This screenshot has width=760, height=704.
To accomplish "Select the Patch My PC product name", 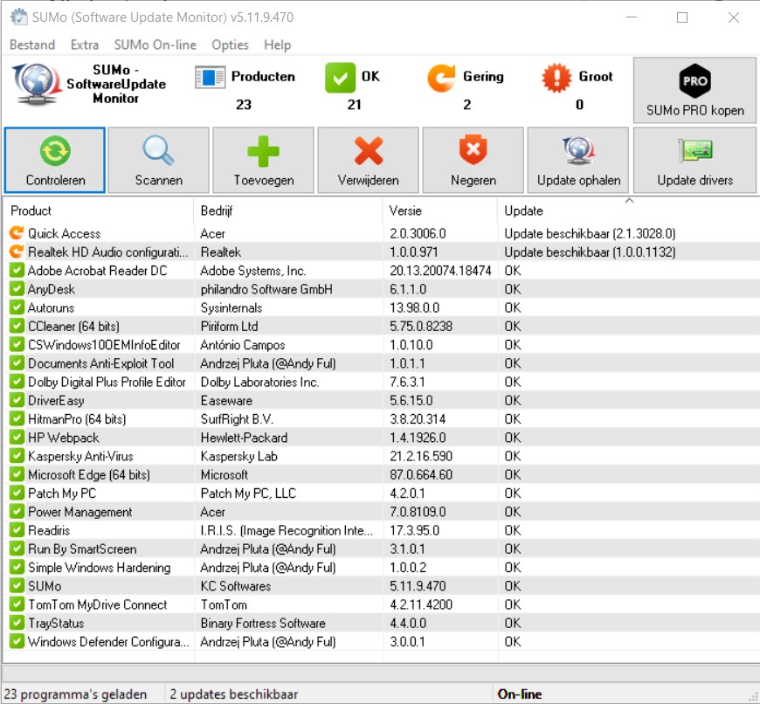I will 62,493.
